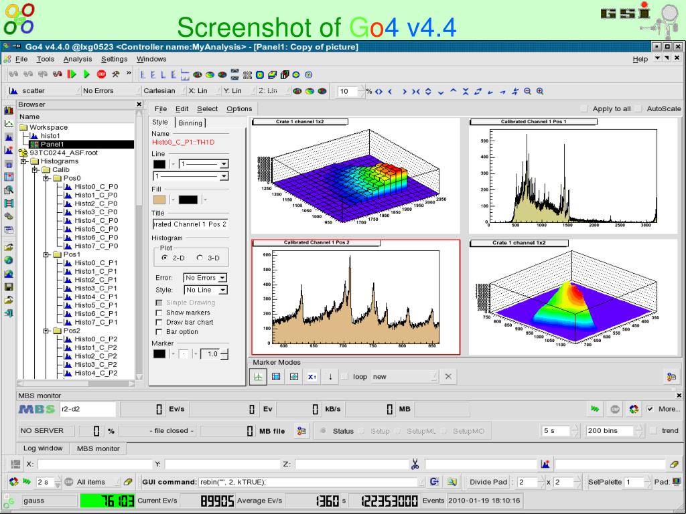Check the 'Draw bar chart' option

[x=159, y=322]
